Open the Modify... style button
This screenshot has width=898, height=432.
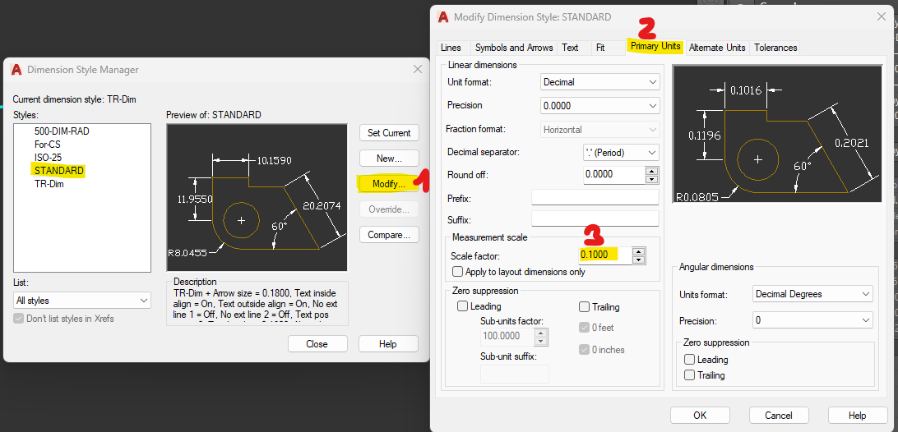(389, 184)
